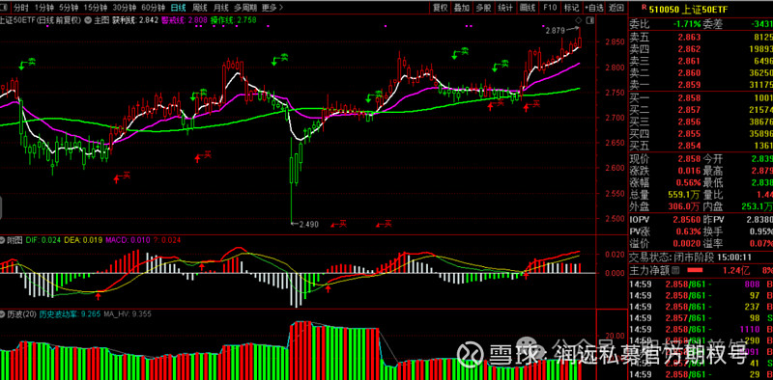Viewport: 773px width, 380px height.
Task: Click the 14:59 trade row with volume 808
Action: (701, 284)
